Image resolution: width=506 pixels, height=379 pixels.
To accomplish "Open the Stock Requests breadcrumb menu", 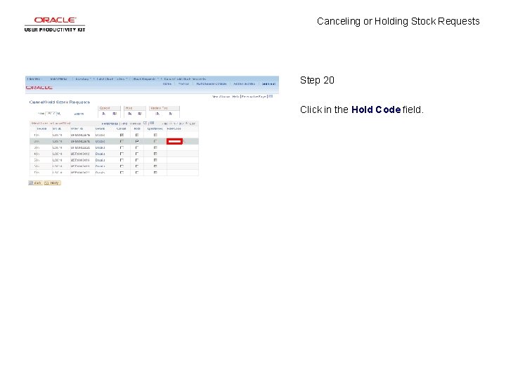I will 144,79.
